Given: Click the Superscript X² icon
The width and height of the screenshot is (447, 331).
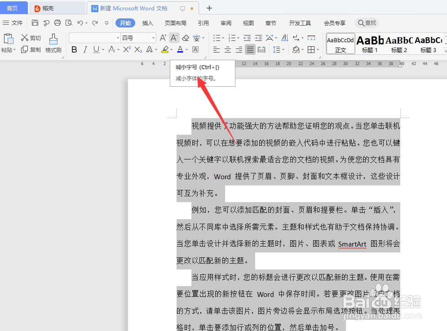Looking at the screenshot, I should pyautogui.click(x=127, y=49).
